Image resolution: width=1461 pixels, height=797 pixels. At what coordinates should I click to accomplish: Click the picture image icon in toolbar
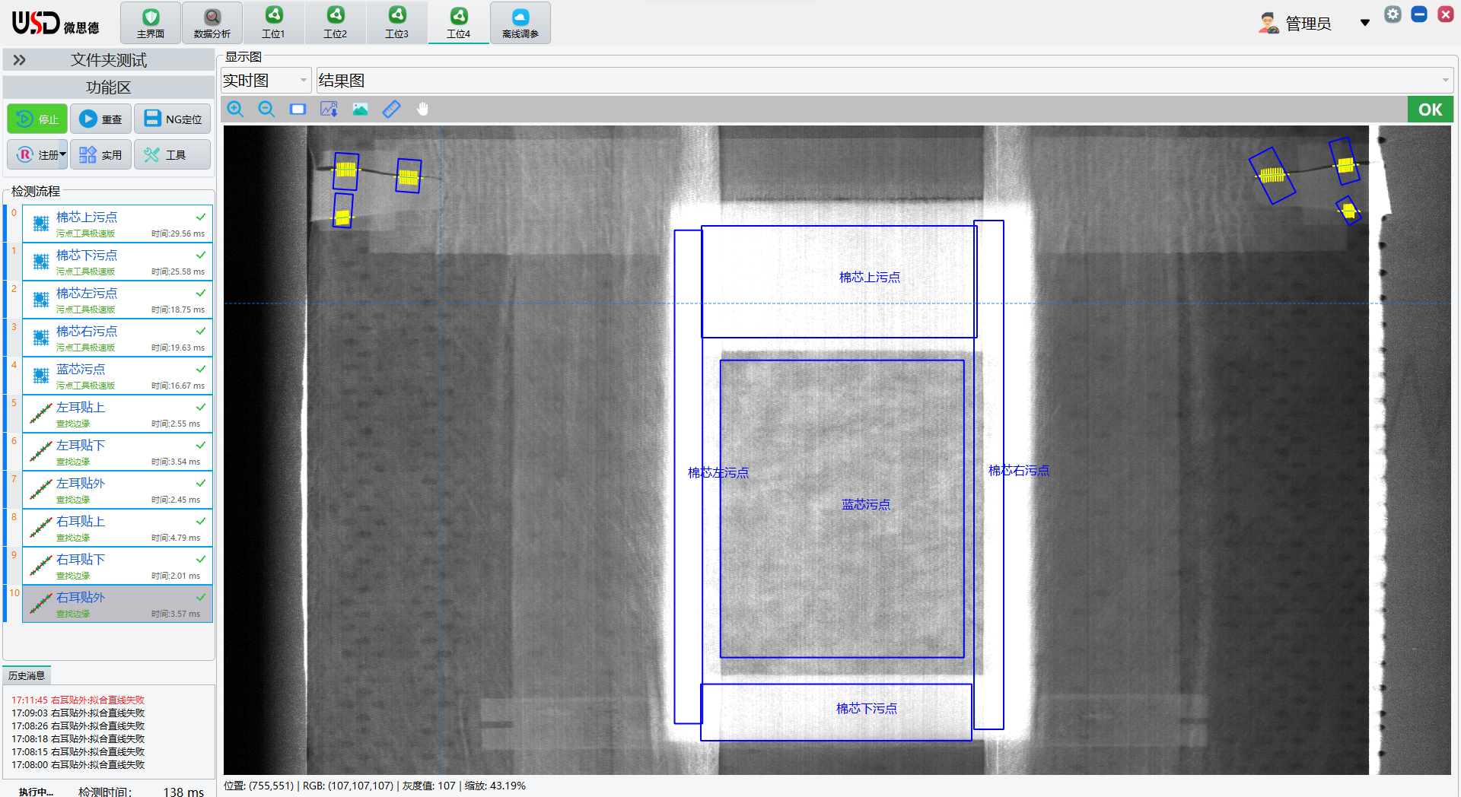coord(360,110)
